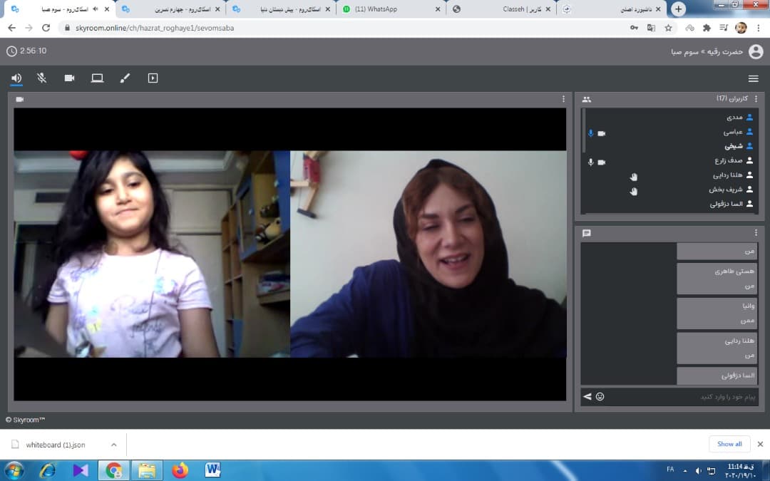Open the users panel three-dot options

click(x=756, y=99)
